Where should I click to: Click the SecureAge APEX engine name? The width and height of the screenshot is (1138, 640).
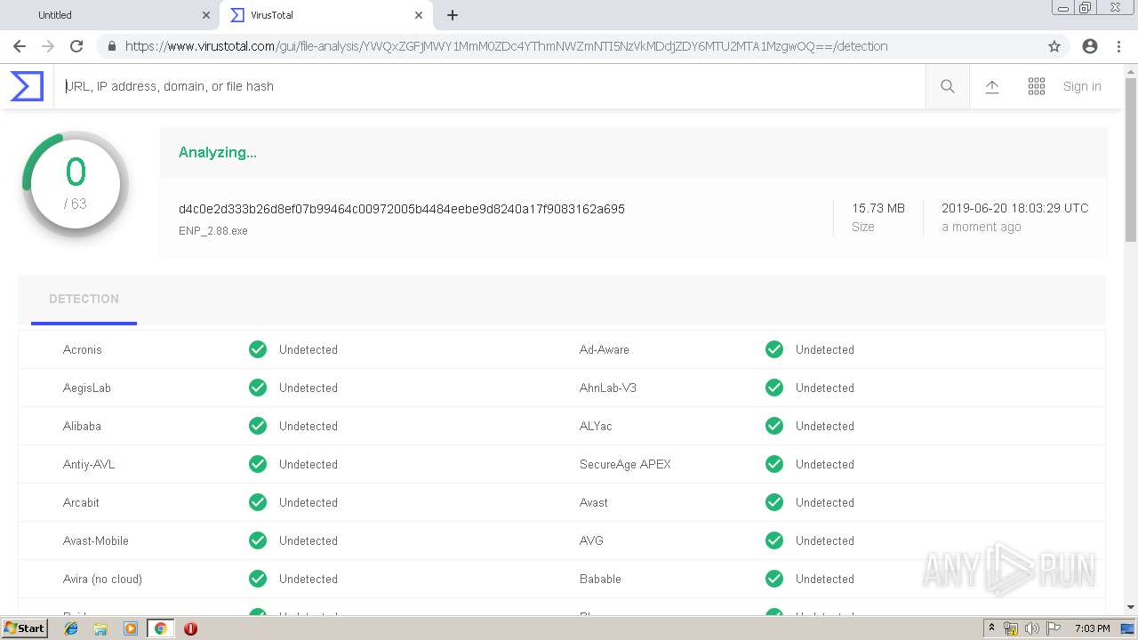tap(625, 464)
